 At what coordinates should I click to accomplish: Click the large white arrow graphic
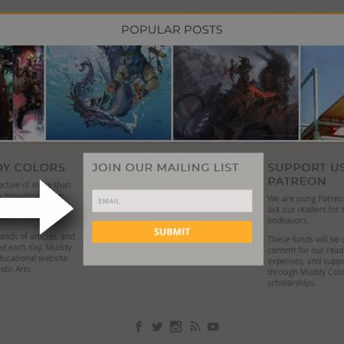[37, 207]
